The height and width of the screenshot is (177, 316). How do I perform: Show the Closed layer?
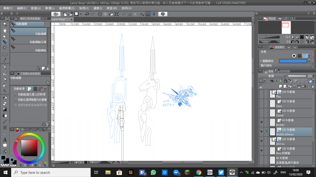(261, 112)
